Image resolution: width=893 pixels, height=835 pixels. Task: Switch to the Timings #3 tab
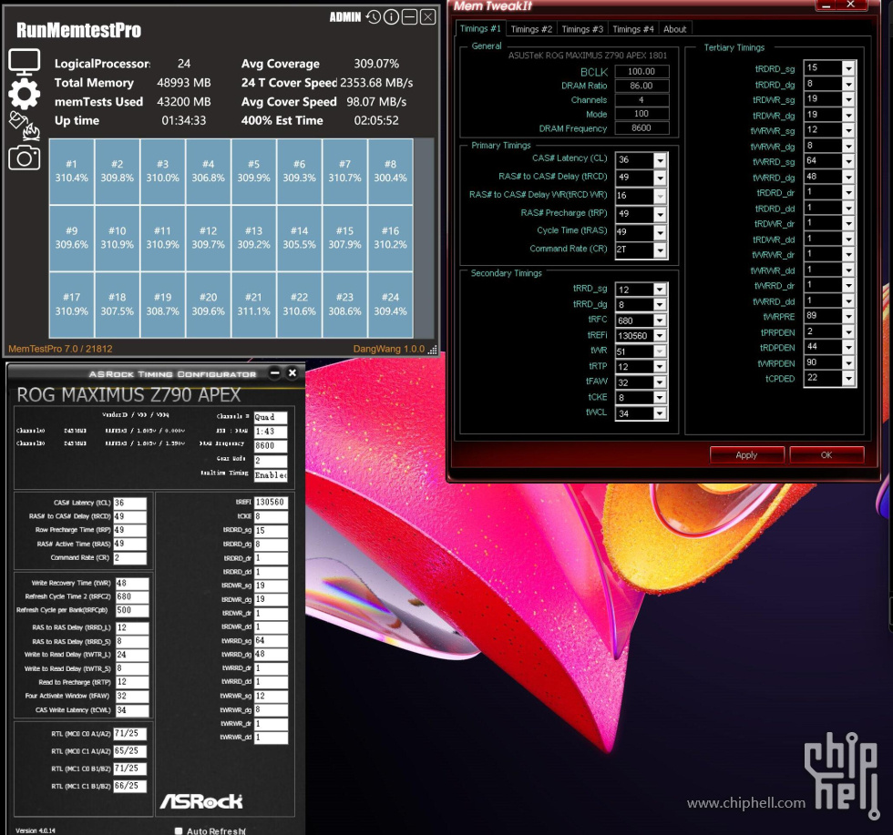(582, 29)
